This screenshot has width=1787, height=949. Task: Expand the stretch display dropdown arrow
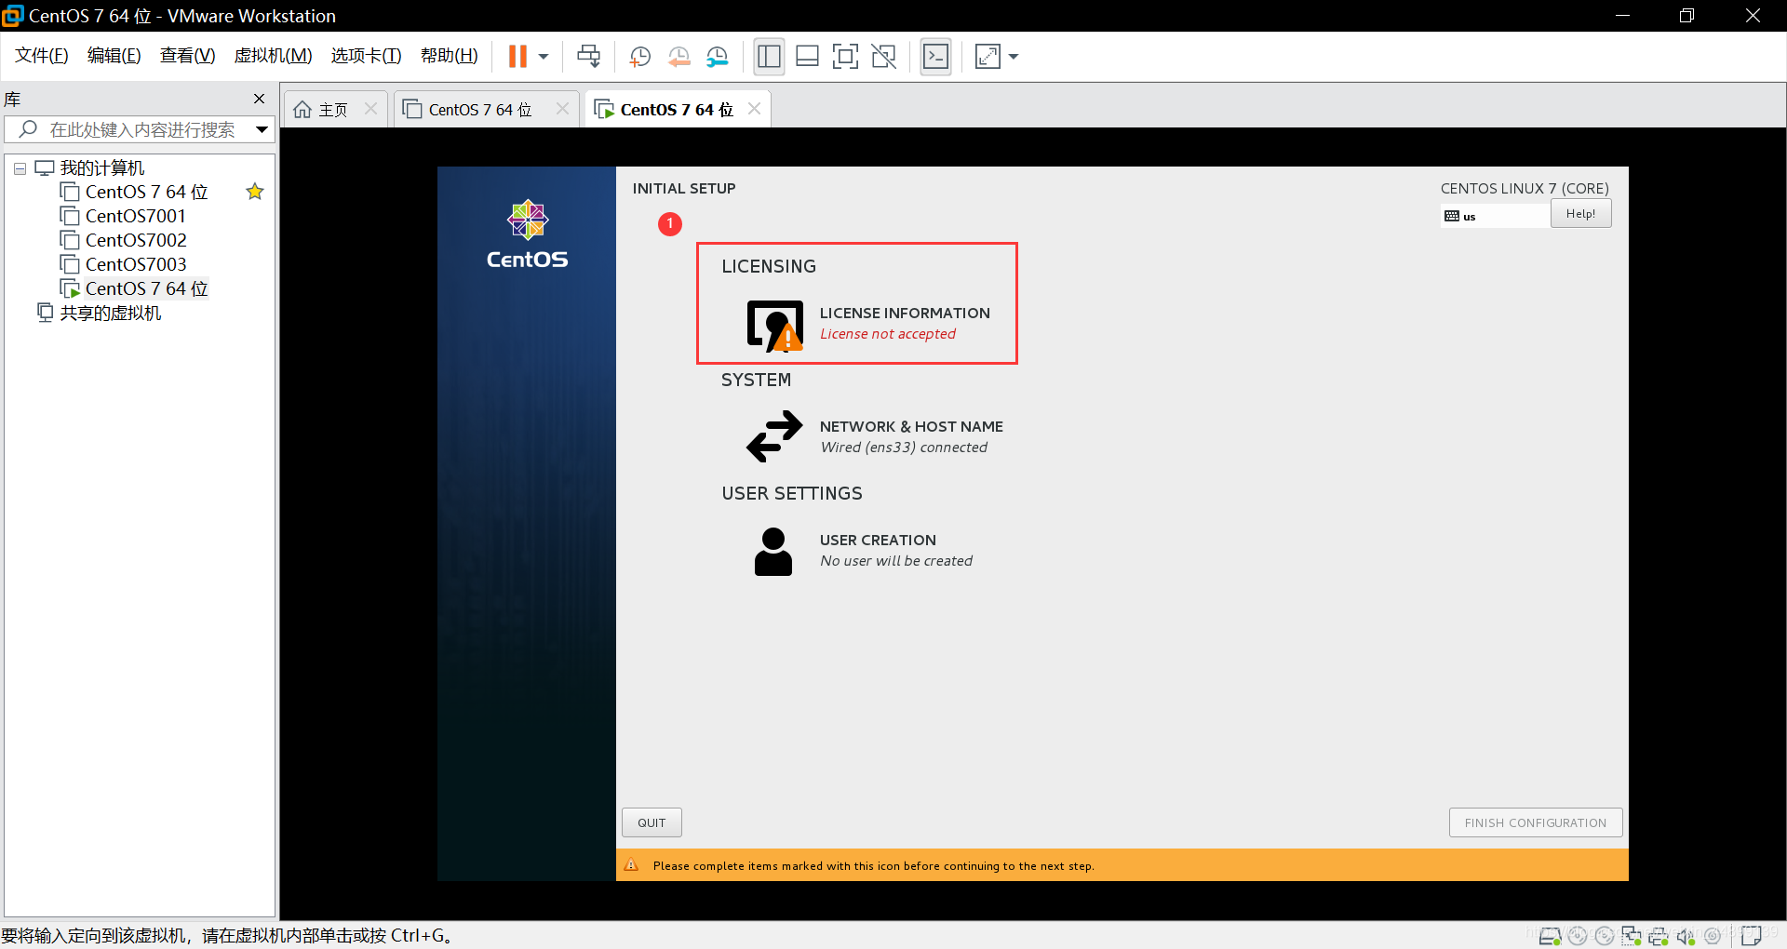click(1014, 57)
